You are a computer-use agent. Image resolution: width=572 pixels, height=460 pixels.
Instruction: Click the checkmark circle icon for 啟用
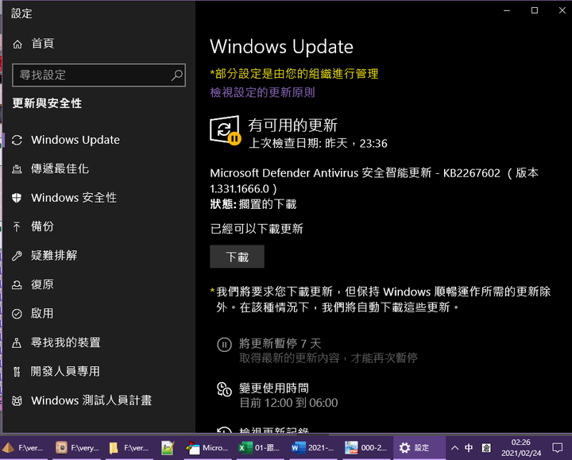click(x=17, y=314)
